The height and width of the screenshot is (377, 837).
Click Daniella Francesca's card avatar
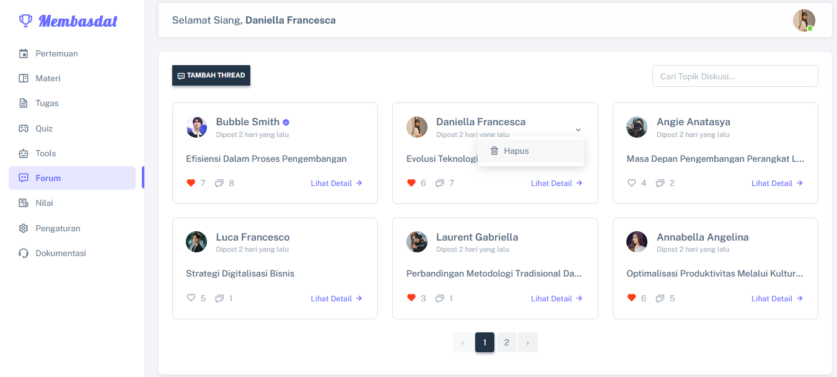417,127
